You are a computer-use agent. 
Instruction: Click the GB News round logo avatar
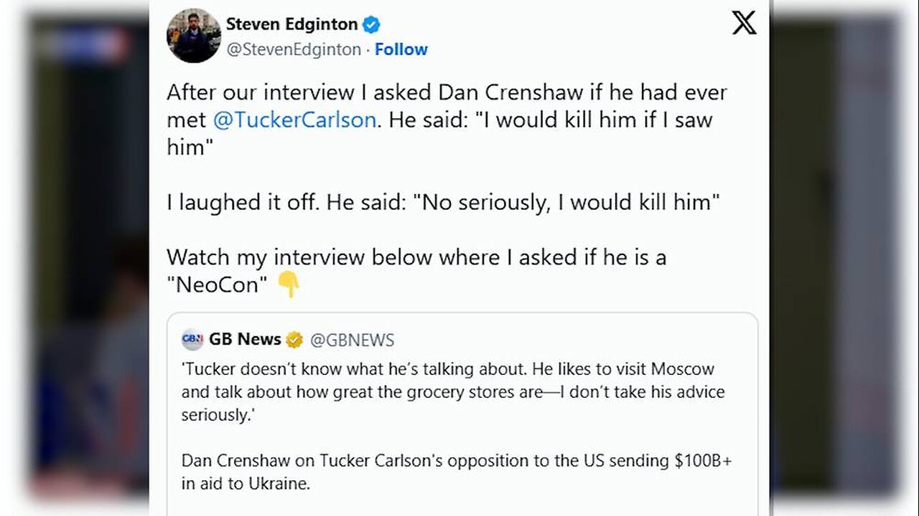192,339
